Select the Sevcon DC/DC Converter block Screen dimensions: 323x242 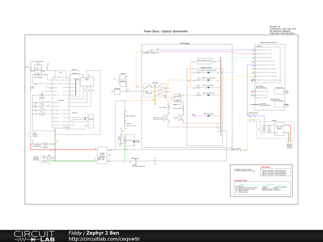pos(102,154)
